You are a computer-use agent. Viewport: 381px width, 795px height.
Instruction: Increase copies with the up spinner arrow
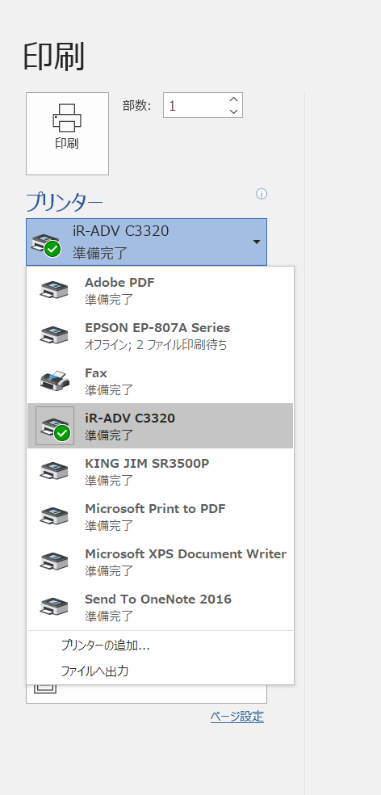click(x=233, y=99)
